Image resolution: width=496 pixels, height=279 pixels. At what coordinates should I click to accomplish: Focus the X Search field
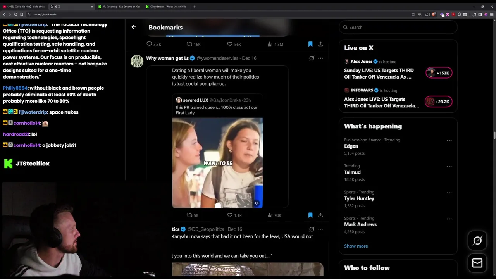(x=398, y=27)
